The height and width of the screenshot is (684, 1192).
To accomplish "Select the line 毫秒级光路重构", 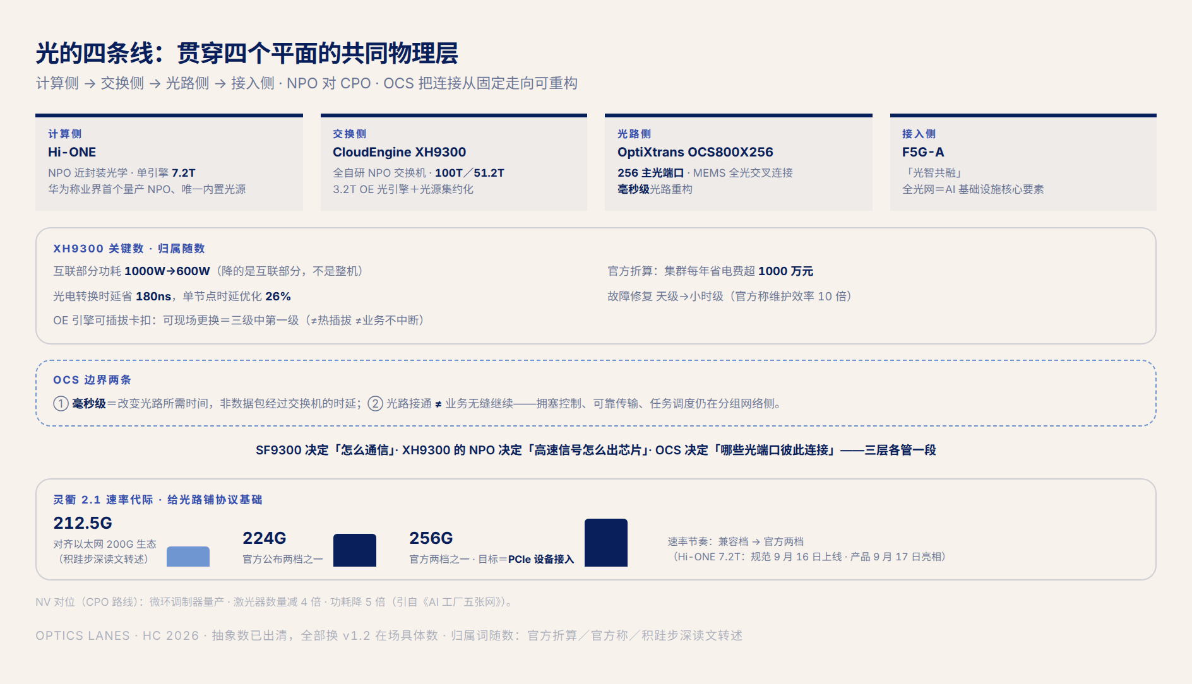I will point(655,189).
